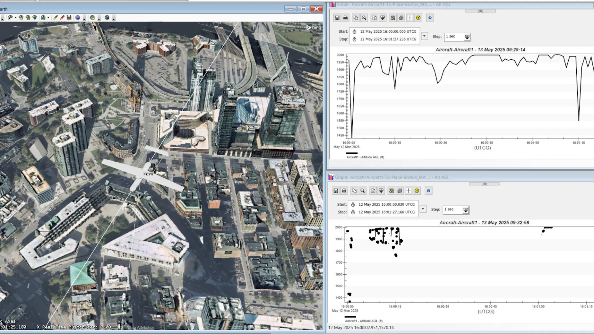The image size is (594, 334).
Task: Click the Print icon in upper graph toolbar
Action: point(345,18)
